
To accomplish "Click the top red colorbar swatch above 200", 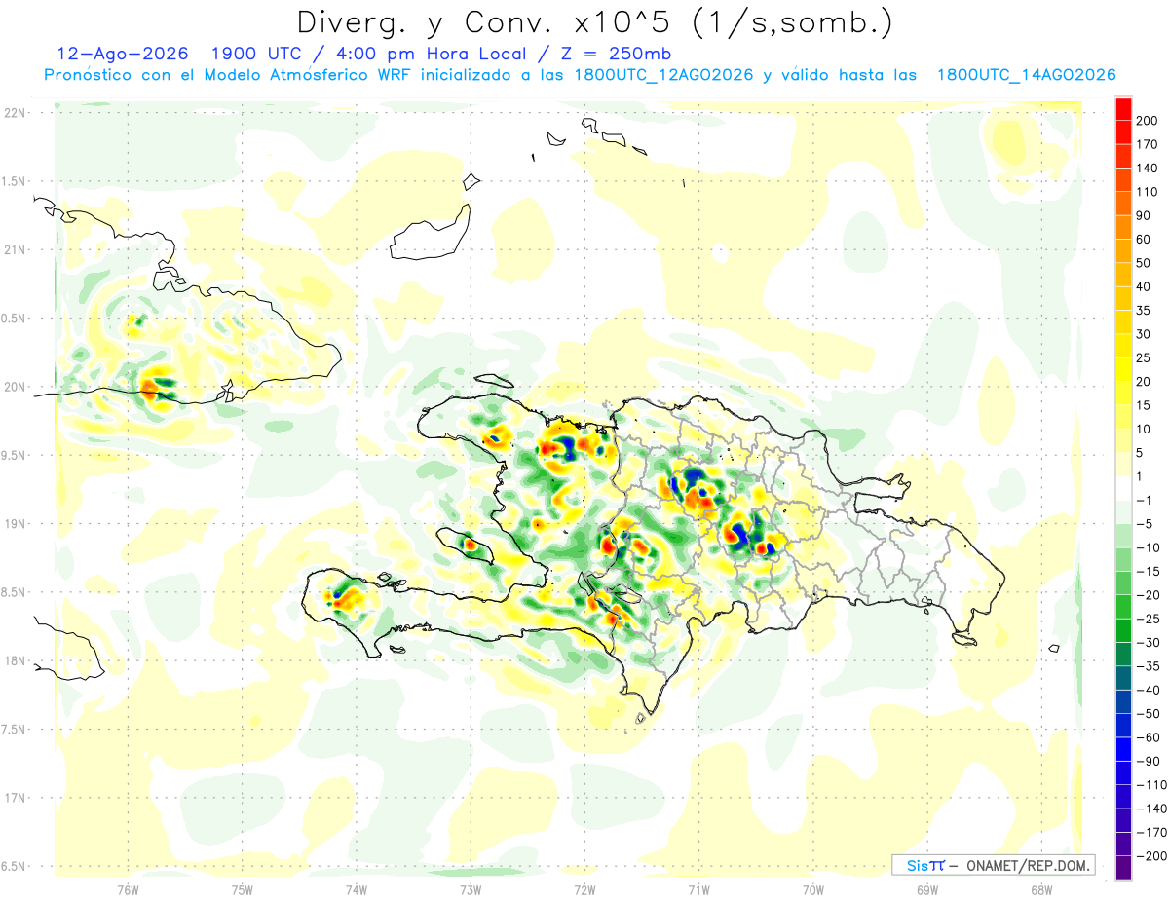I will point(1123,109).
